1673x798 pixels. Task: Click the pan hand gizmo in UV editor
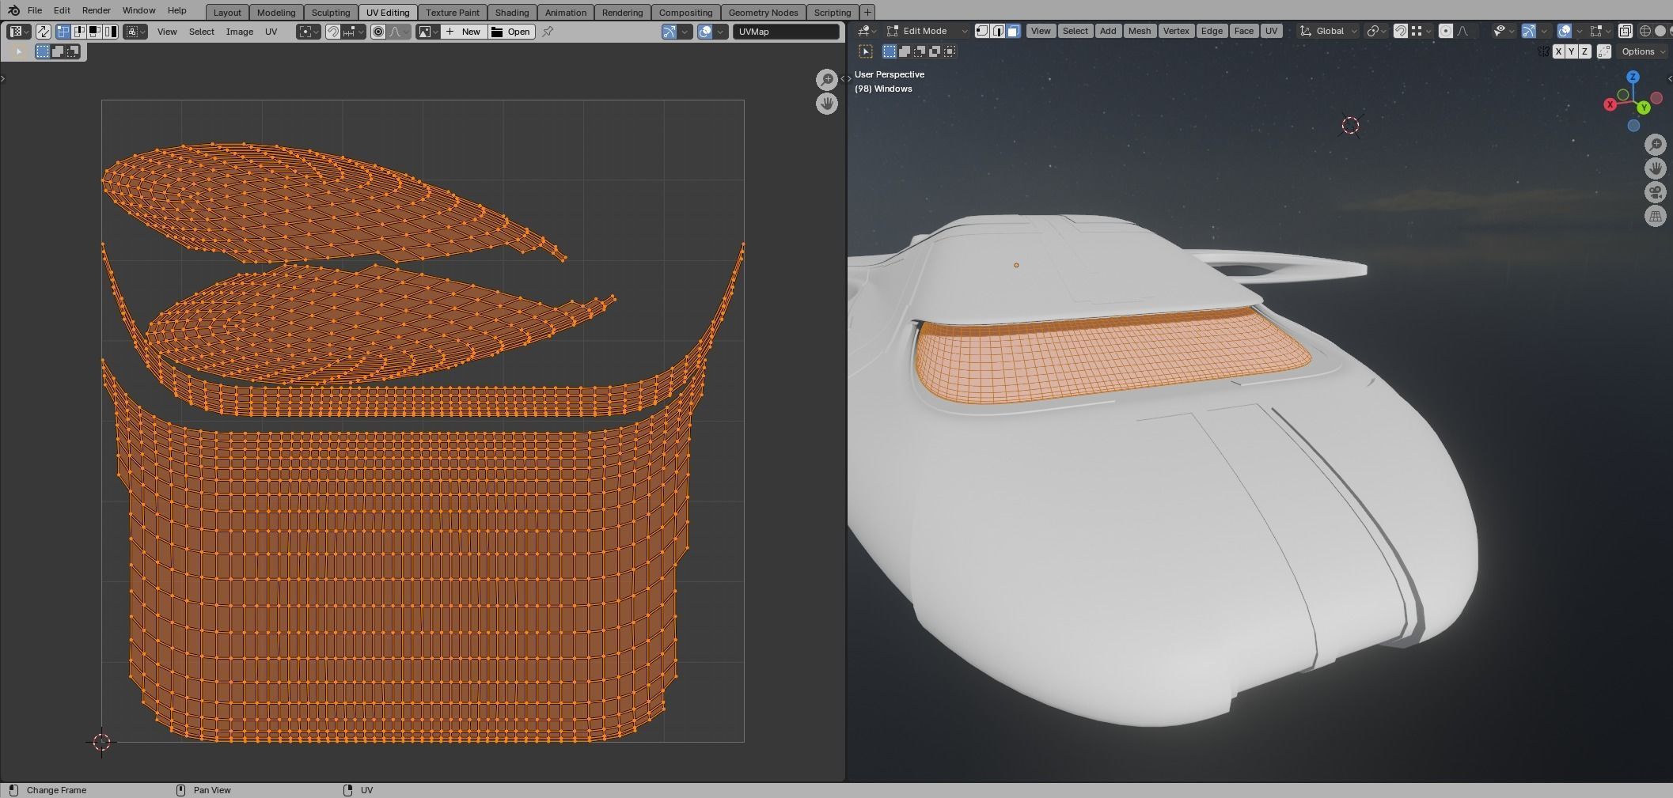pyautogui.click(x=827, y=104)
